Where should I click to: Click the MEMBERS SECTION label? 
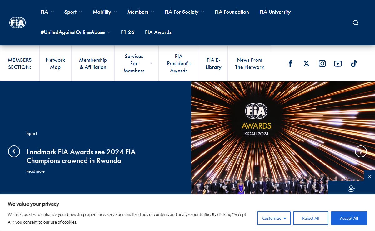20,63
